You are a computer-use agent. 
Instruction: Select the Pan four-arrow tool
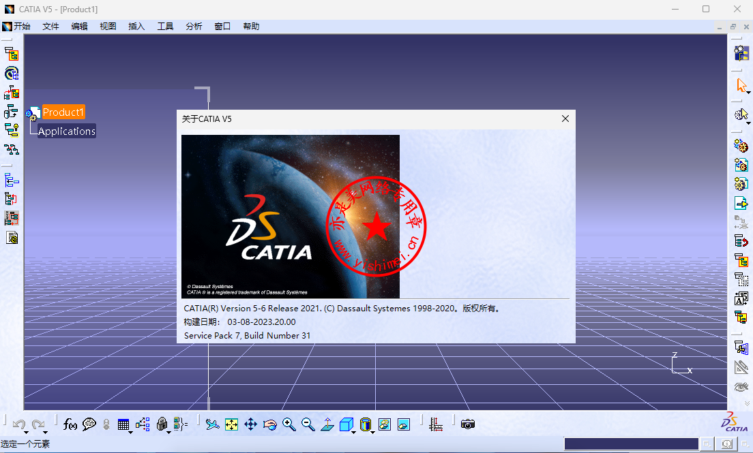click(251, 424)
